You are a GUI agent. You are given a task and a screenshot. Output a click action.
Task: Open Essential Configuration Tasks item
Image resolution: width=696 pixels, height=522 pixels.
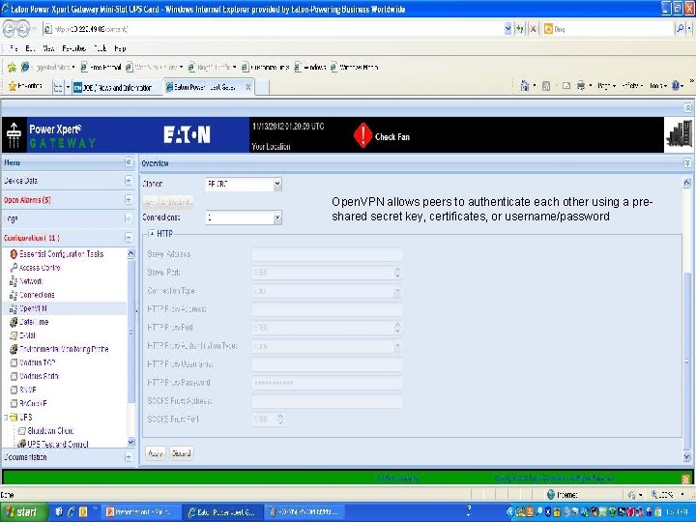[x=61, y=254]
